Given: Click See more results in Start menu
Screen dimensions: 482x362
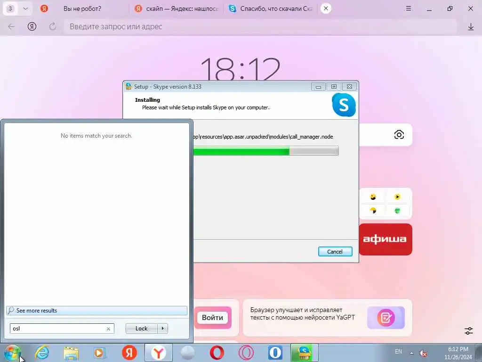Looking at the screenshot, I should [x=96, y=311].
